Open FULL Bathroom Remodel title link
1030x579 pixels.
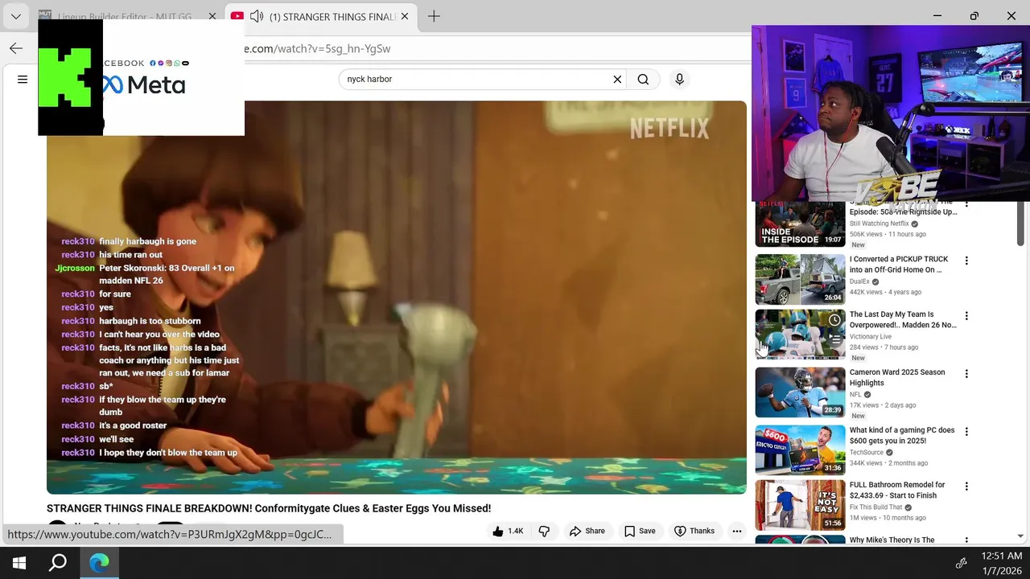click(897, 490)
